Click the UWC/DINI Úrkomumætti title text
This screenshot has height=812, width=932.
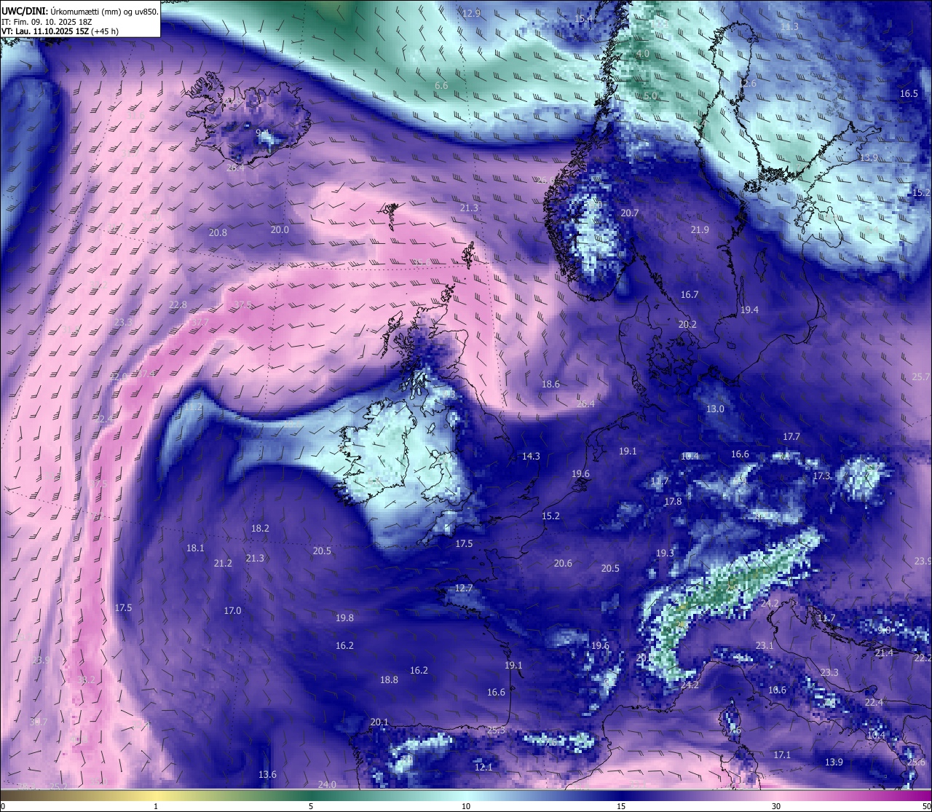click(80, 12)
